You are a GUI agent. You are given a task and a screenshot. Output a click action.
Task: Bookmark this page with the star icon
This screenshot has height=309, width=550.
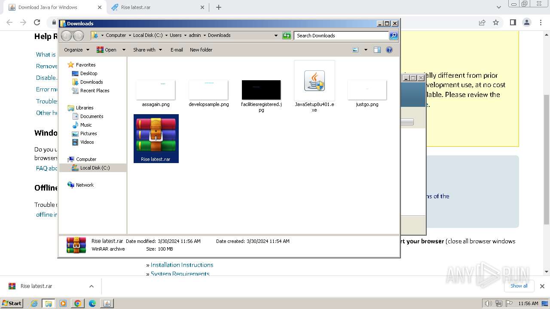click(x=496, y=22)
